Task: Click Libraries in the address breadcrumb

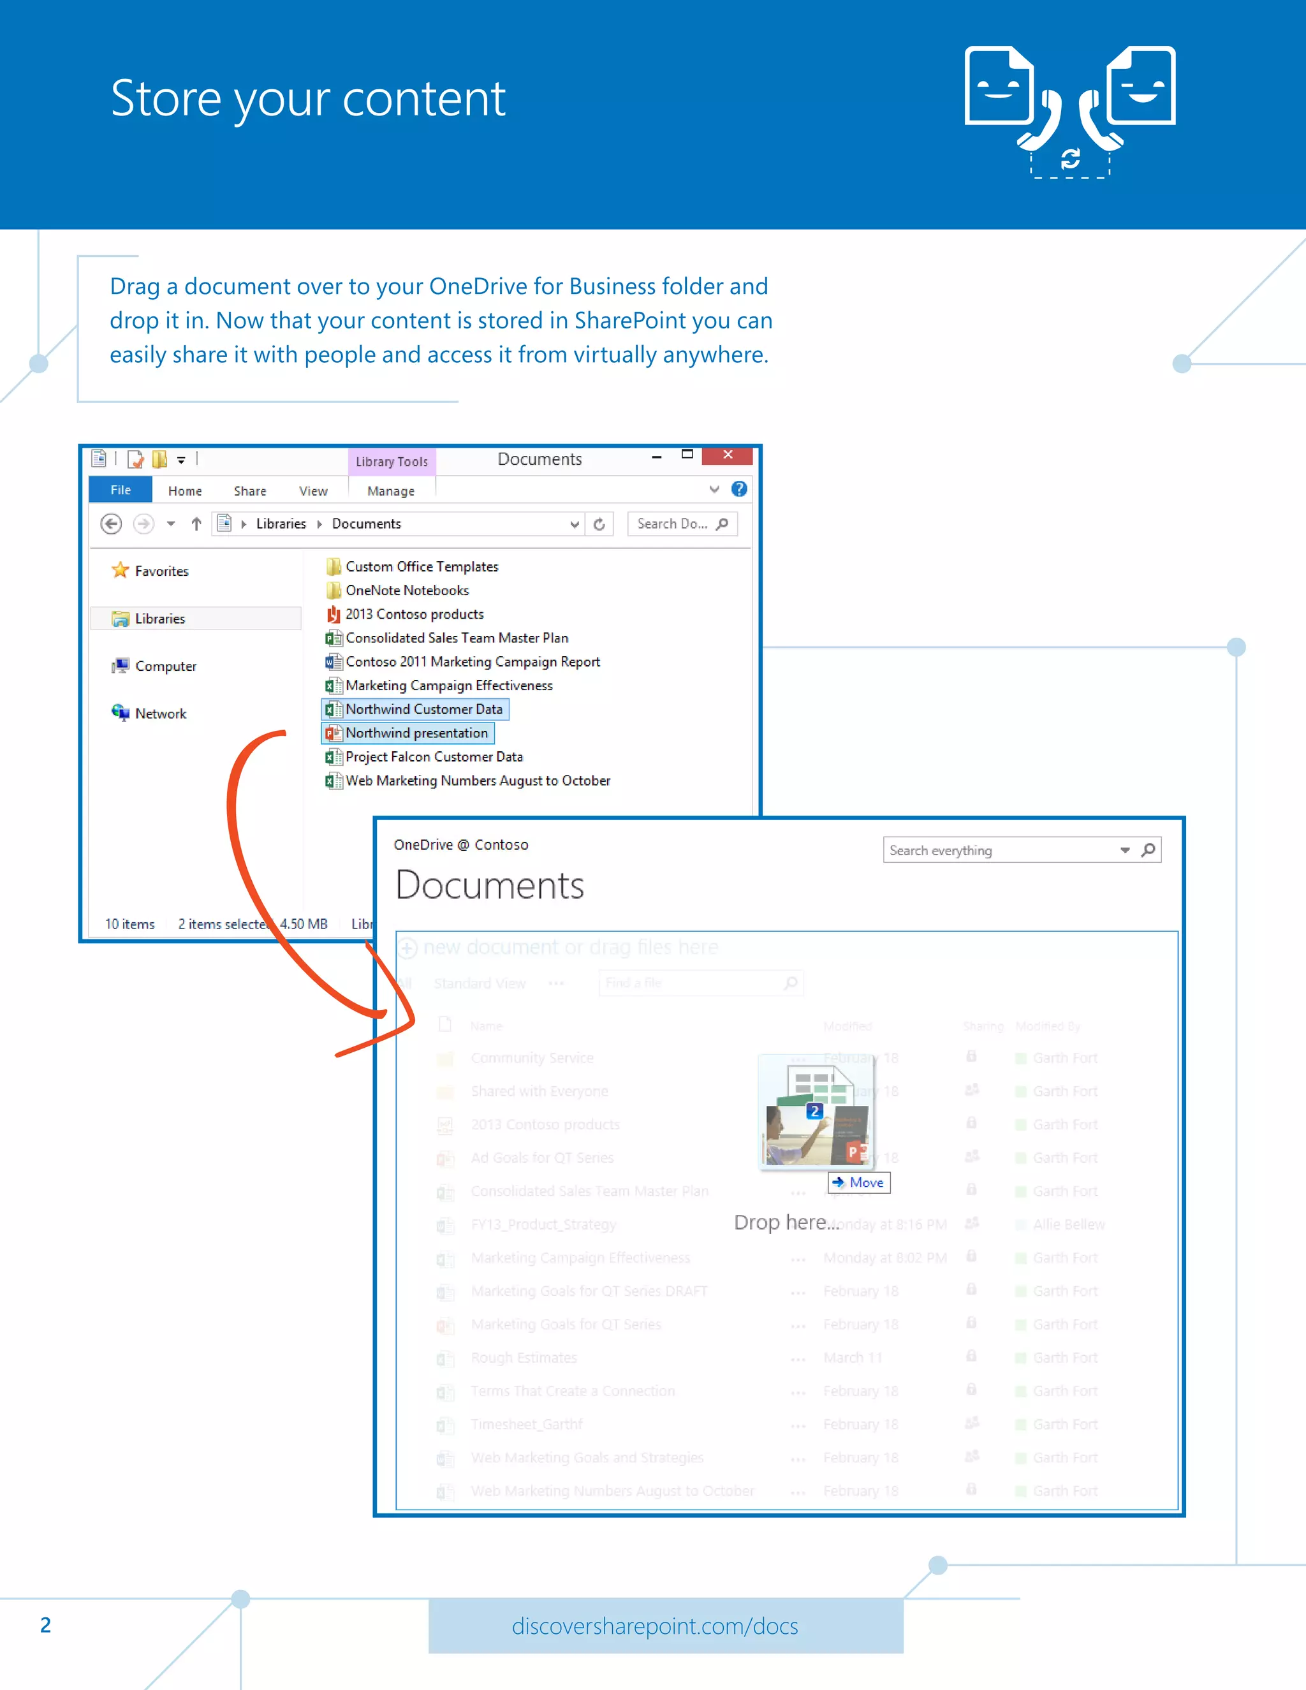Action: coord(281,524)
